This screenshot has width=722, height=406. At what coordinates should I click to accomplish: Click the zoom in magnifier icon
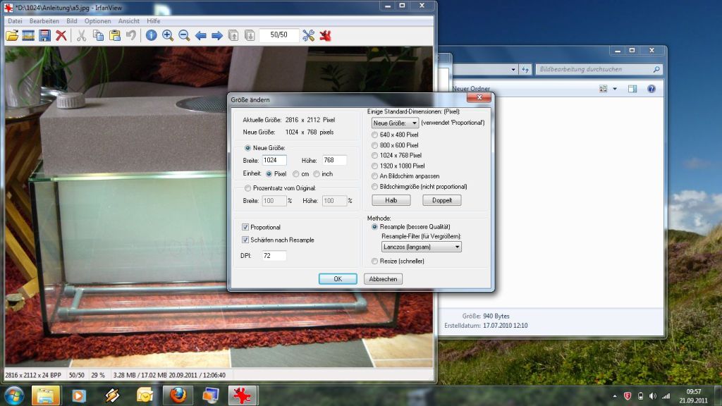[168, 35]
